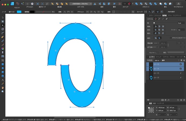Choose the Artistic Text tool
The height and width of the screenshot is (121, 186).
[x=3, y=80]
